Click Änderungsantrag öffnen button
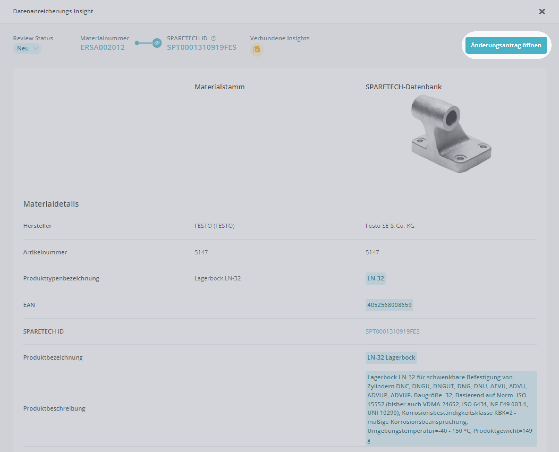This screenshot has height=452, width=559. (x=506, y=45)
